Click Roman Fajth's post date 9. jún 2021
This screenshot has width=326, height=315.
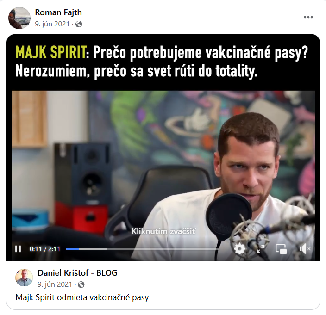[x=52, y=24]
